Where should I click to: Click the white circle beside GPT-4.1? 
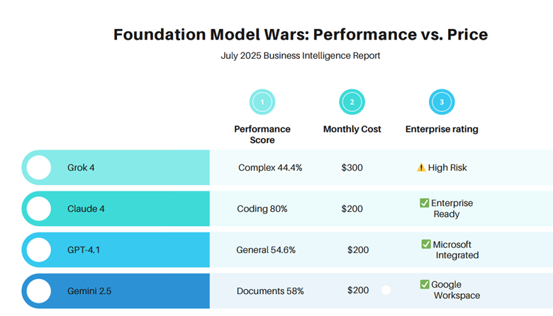[x=38, y=249]
